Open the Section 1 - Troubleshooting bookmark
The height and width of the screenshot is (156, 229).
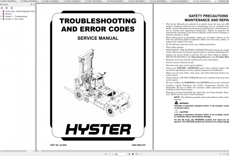[x=16, y=16]
